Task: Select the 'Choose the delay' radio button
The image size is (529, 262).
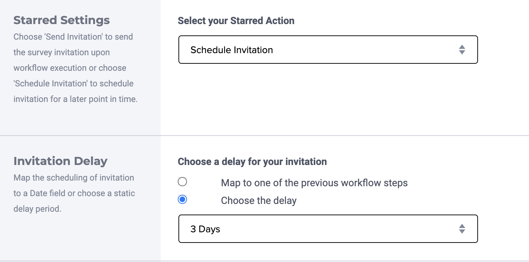Action: click(x=182, y=200)
